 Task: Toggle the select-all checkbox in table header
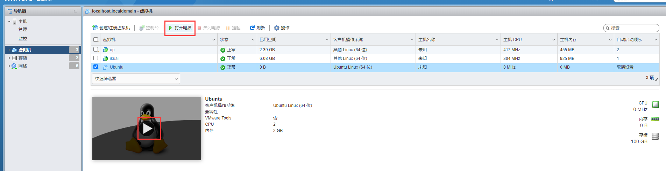96,40
